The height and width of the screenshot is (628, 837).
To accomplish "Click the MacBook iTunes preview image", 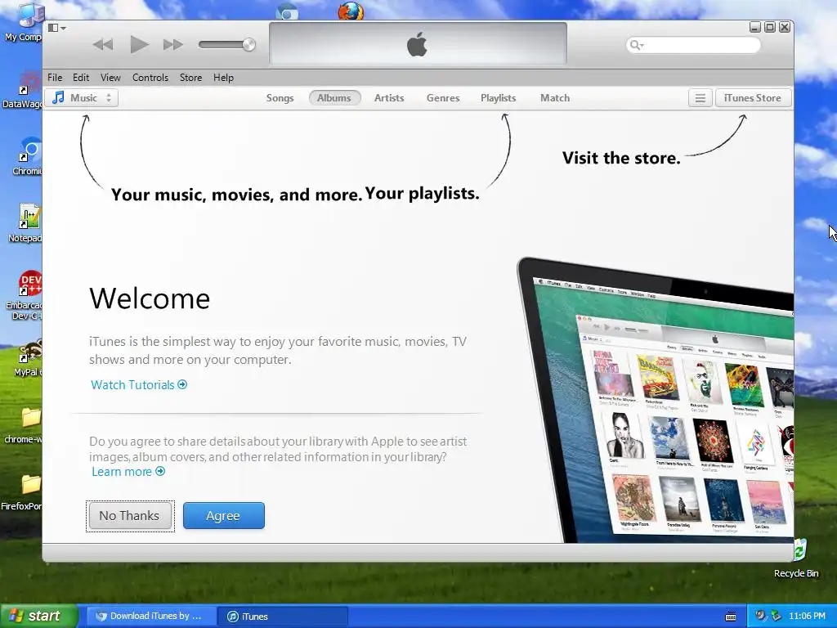I will 656,401.
